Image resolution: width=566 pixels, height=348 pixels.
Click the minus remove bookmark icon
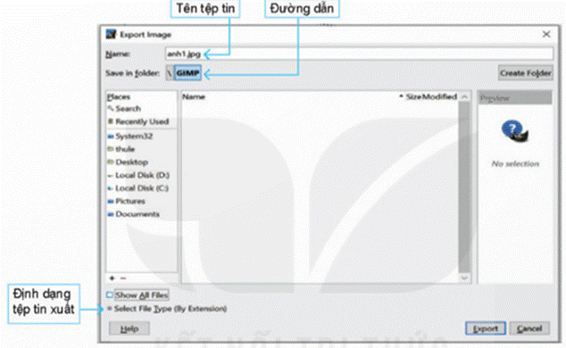(x=123, y=278)
